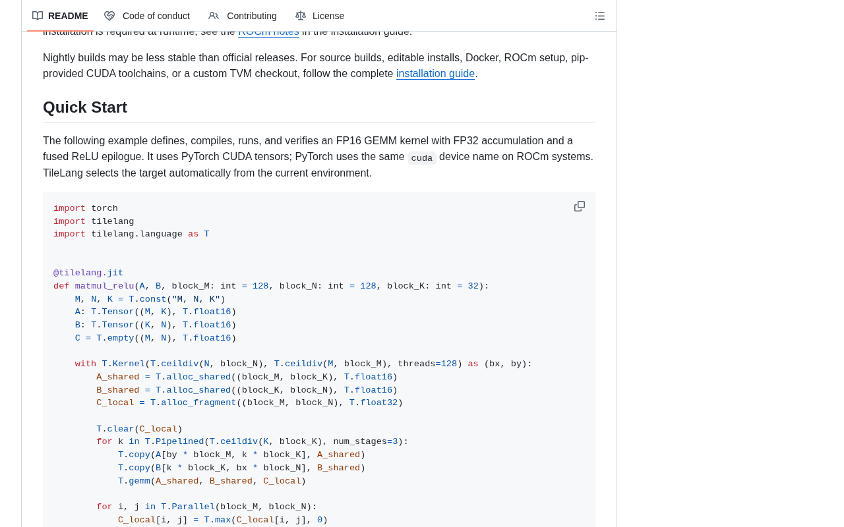Screen dimensions: 844x527
Task: Click the 'A_shared = T.alloc_shared' line
Action: 247,377
